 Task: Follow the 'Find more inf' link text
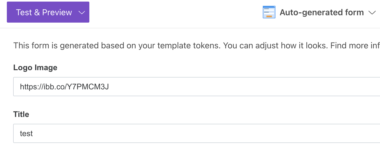pyautogui.click(x=355, y=46)
